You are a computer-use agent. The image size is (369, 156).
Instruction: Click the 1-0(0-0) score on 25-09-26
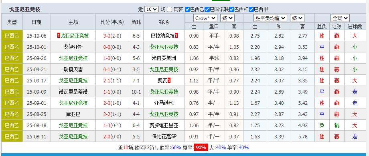coord(112,58)
